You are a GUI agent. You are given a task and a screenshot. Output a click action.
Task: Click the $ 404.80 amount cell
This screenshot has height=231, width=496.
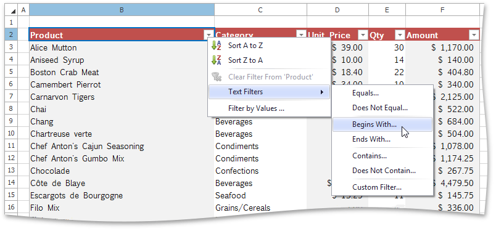[x=442, y=72]
